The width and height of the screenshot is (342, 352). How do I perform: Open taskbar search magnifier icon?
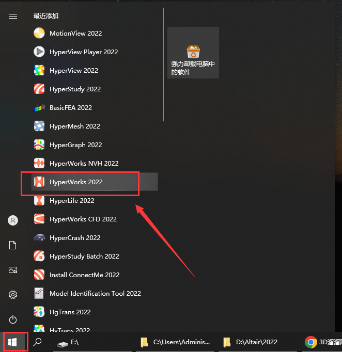pos(38,342)
